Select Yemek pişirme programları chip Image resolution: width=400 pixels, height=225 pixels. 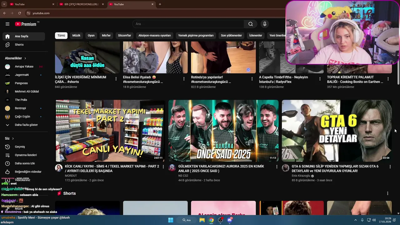pyautogui.click(x=196, y=36)
